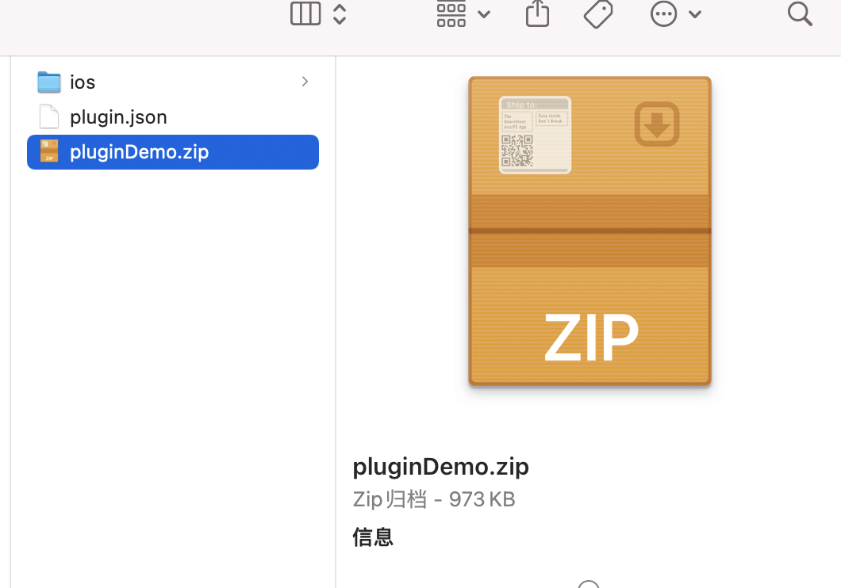This screenshot has width=841, height=588.
Task: Open the Share button in toolbar
Action: click(537, 13)
